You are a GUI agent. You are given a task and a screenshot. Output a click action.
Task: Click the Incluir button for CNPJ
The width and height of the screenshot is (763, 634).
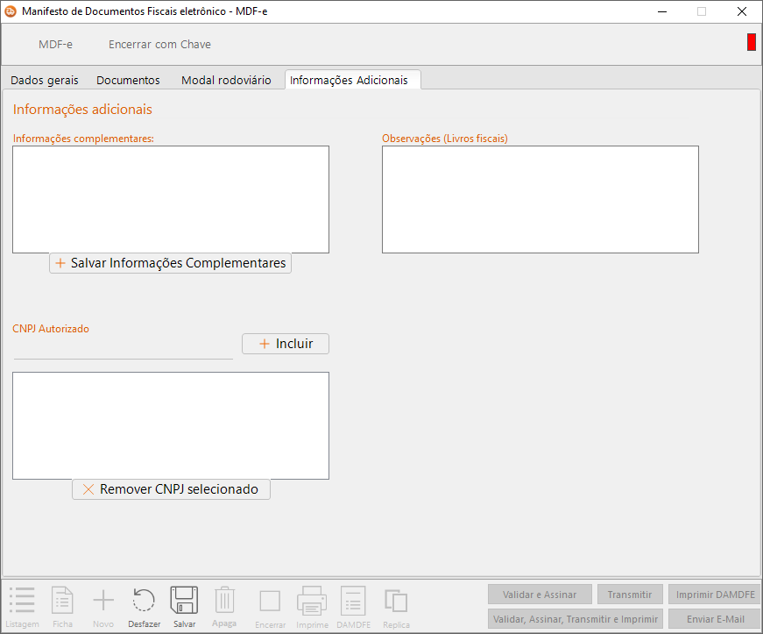coord(286,344)
